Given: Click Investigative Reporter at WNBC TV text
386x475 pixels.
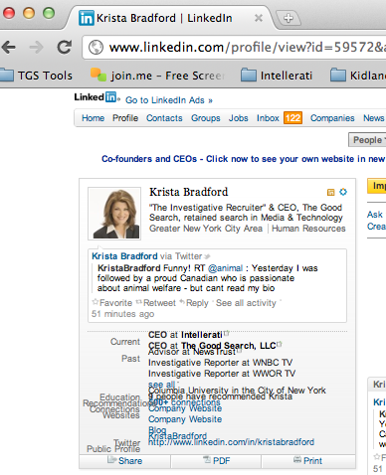Looking at the screenshot, I should coord(221,363).
